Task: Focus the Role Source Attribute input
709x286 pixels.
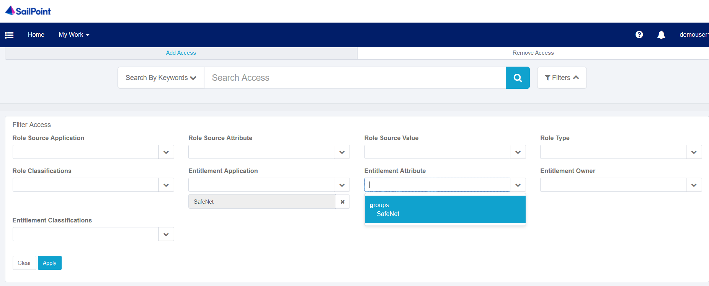Action: tap(261, 152)
